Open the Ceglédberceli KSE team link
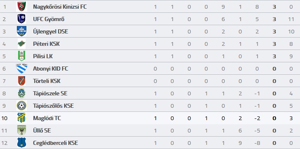Screen dimensions: 300x149 (x=56, y=143)
